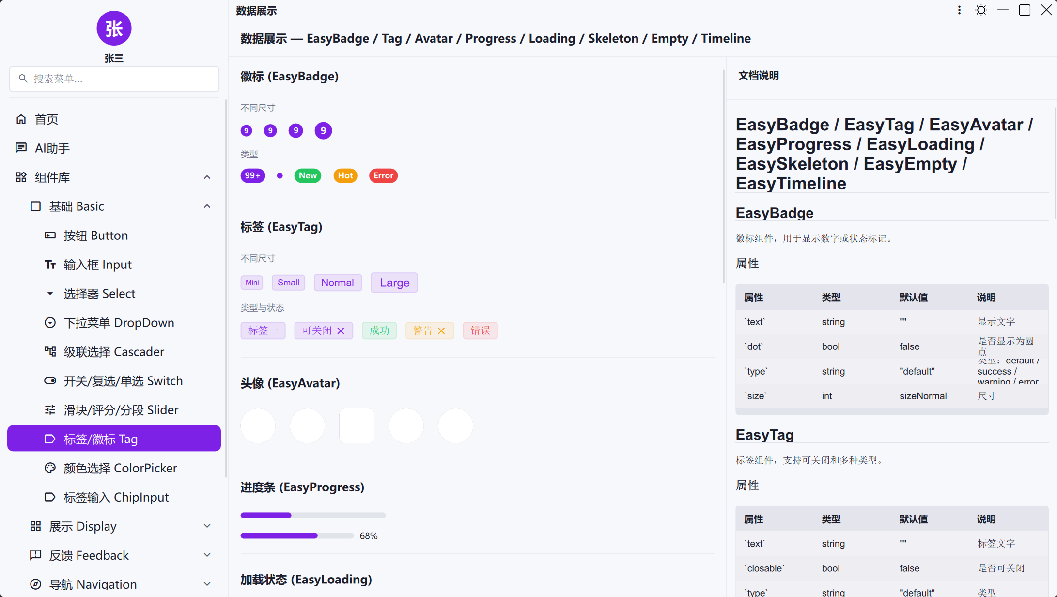The height and width of the screenshot is (597, 1057).
Task: Open AI助手 from the sidebar
Action: [x=114, y=148]
